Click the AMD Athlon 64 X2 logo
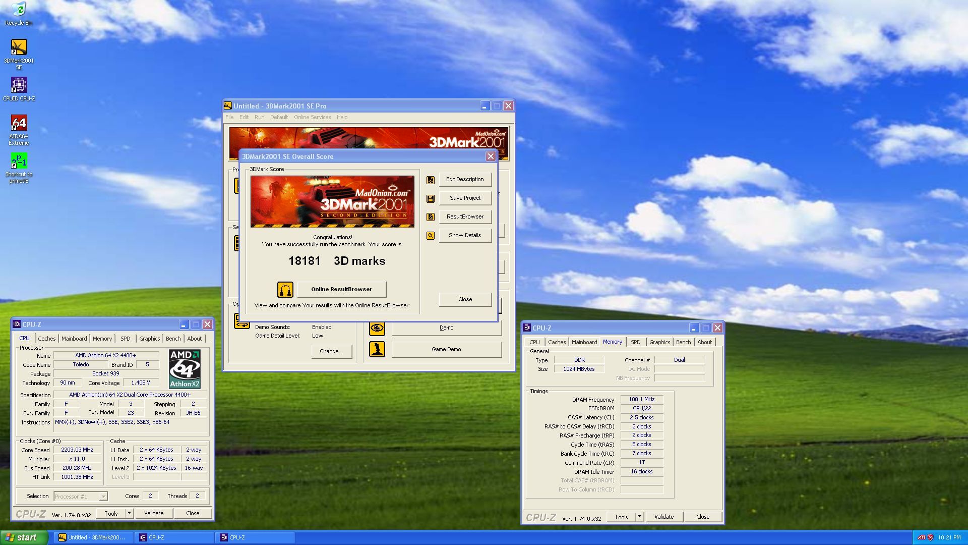Screen dimensions: 968x545 pos(185,369)
